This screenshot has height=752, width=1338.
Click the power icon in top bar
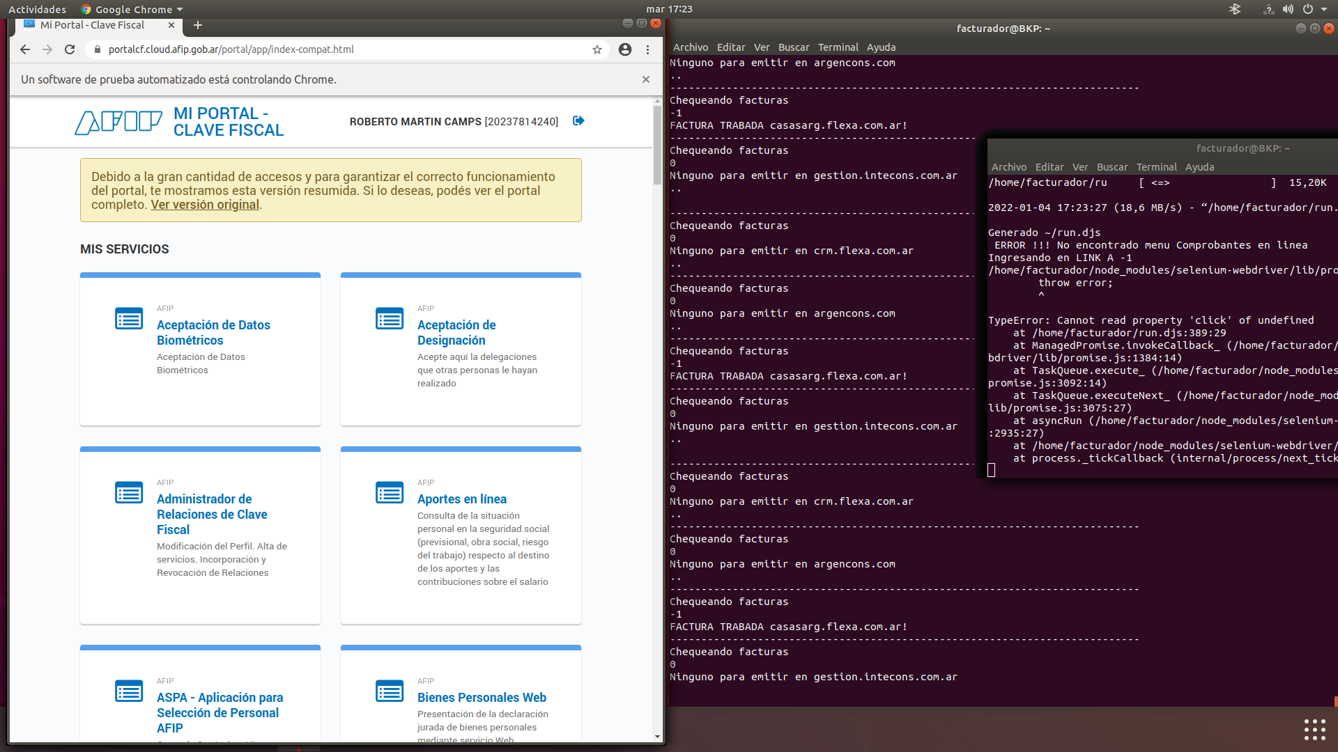(x=1307, y=9)
